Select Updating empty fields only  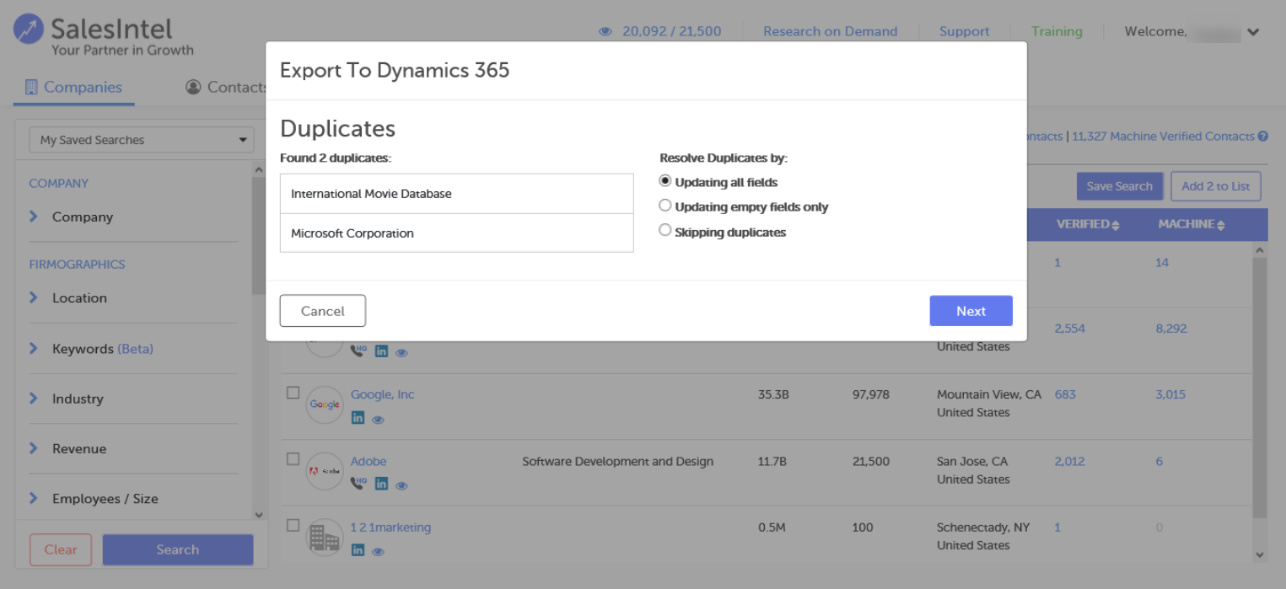pyautogui.click(x=665, y=206)
